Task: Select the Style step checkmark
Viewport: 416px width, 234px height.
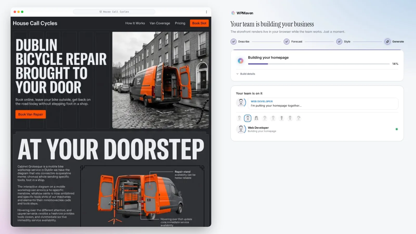Action: (x=339, y=42)
